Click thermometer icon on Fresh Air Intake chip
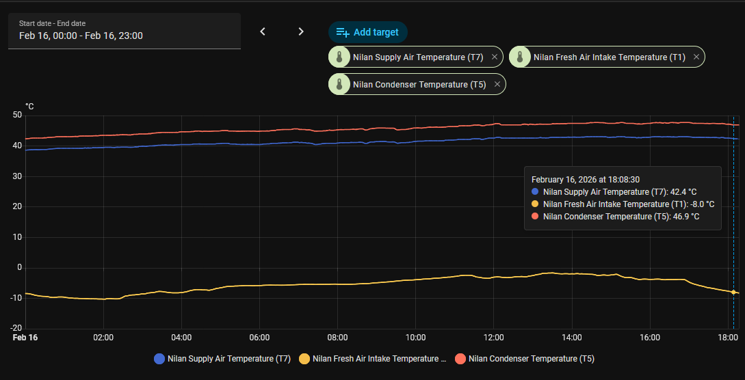 pos(519,57)
